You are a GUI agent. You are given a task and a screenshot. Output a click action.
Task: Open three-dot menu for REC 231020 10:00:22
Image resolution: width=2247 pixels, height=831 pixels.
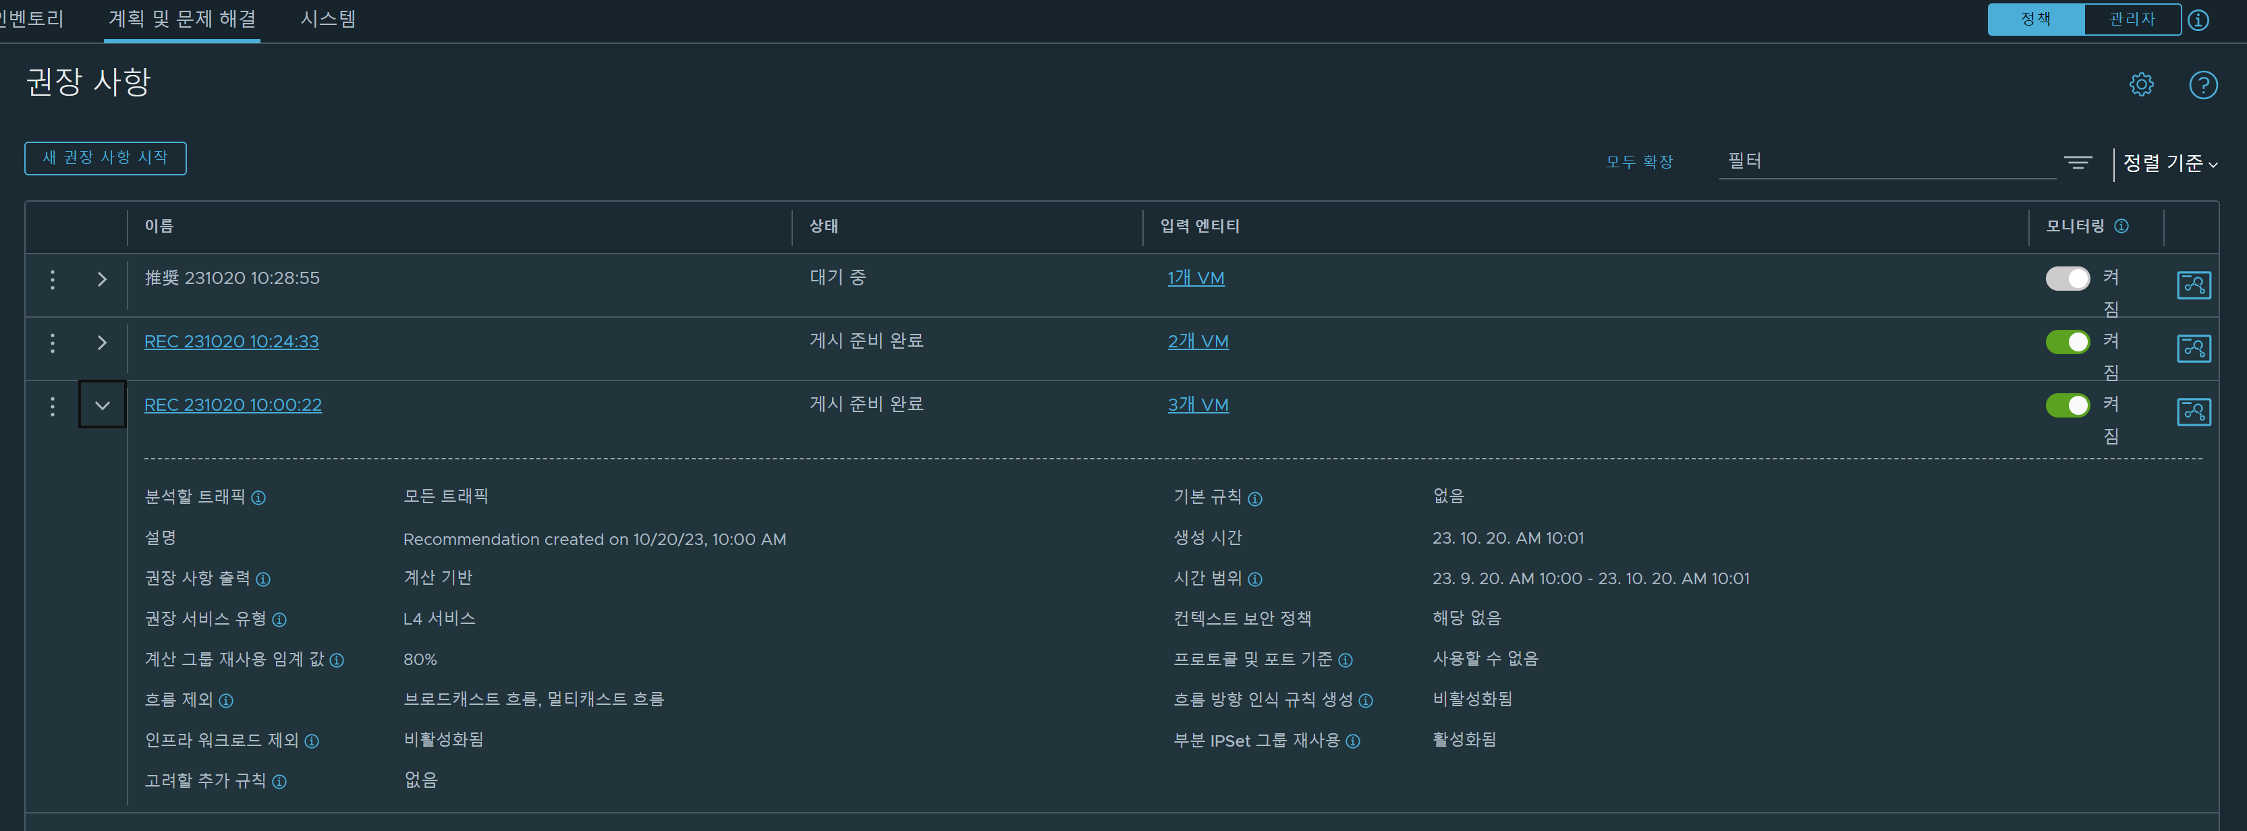click(x=53, y=406)
